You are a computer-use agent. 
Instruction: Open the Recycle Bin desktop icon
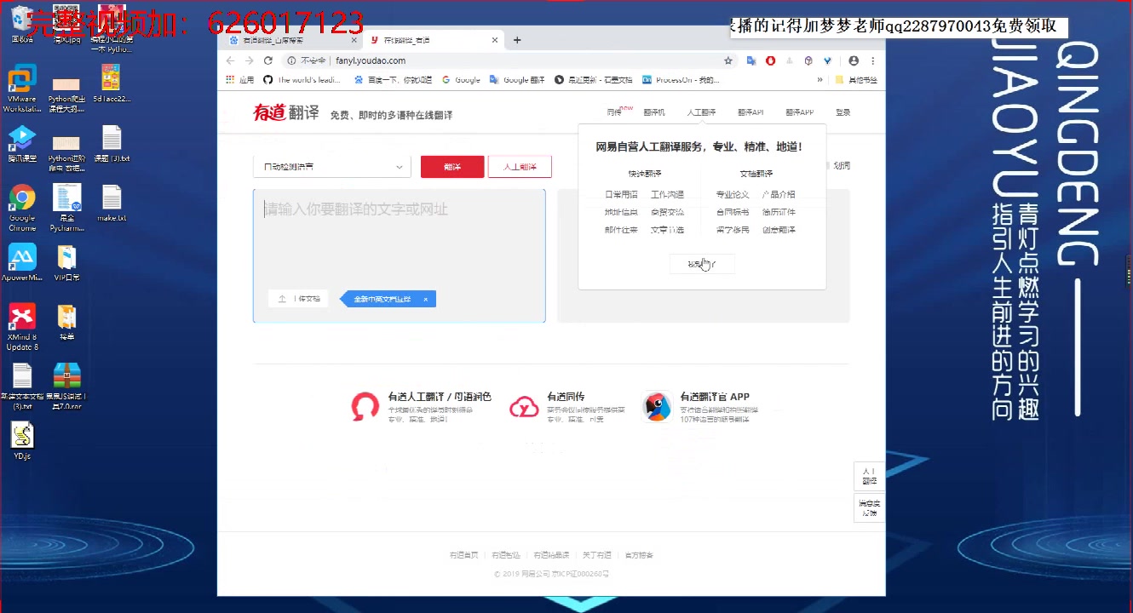pyautogui.click(x=22, y=24)
